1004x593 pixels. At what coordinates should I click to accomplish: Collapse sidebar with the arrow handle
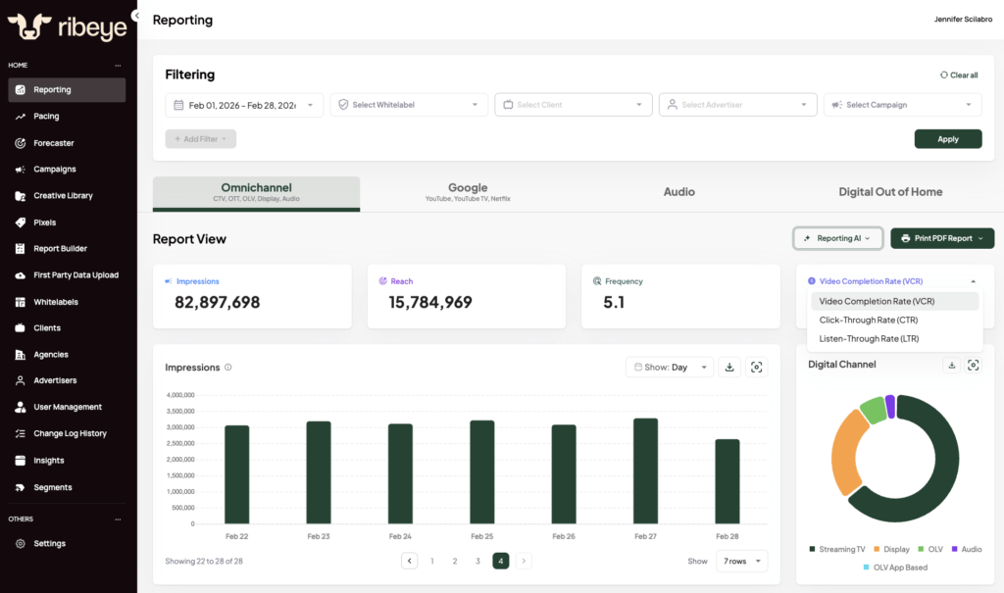click(136, 16)
